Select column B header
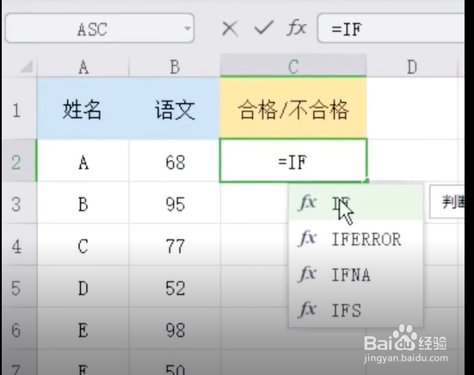474x375 pixels. click(175, 66)
